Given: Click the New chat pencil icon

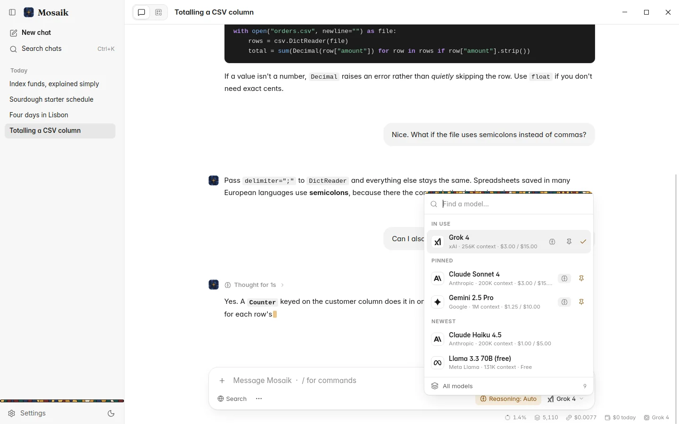Looking at the screenshot, I should [x=14, y=33].
